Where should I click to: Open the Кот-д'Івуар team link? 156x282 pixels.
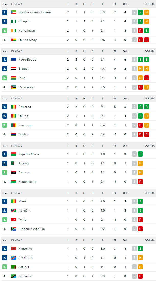point(27,31)
